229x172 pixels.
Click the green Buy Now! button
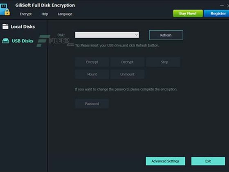coord(188,14)
